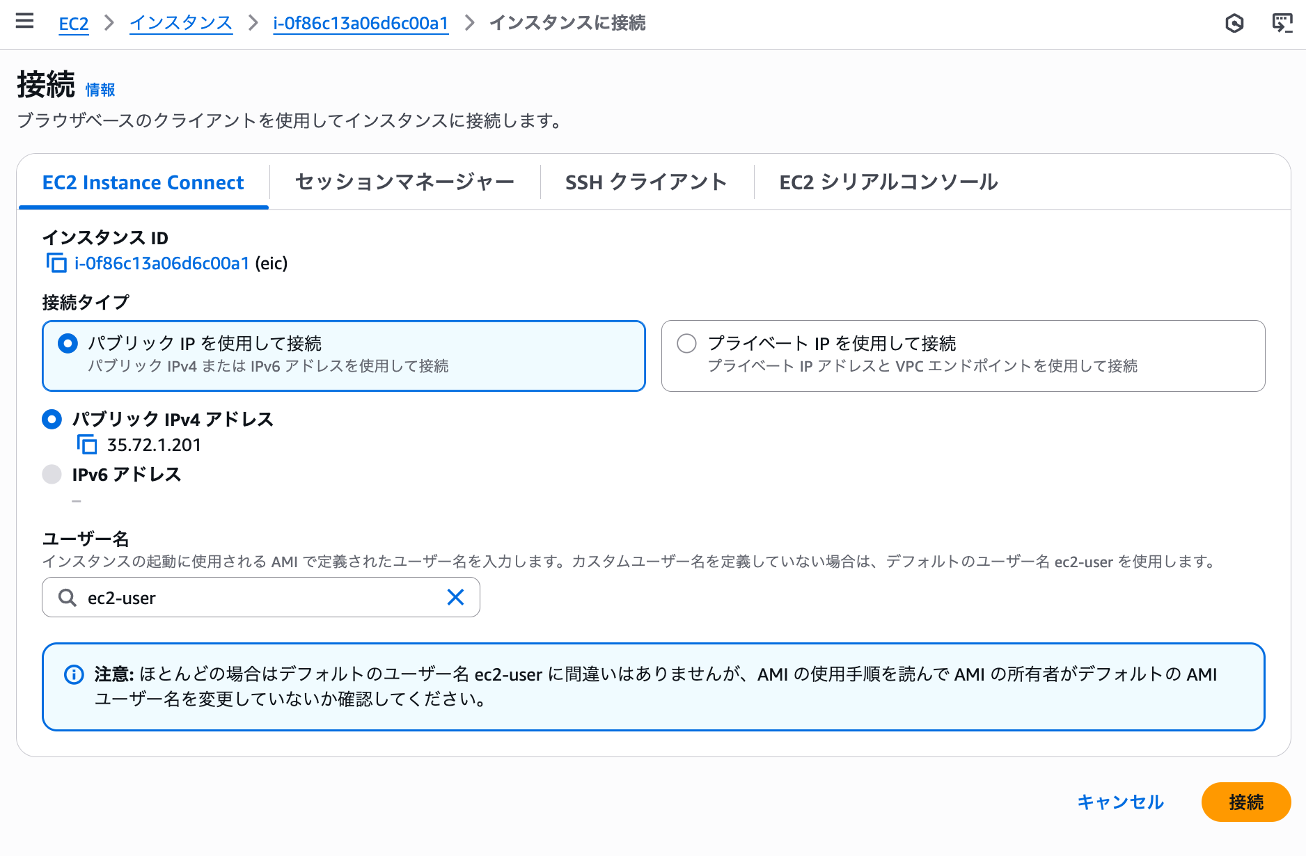Open instance ID link under インスタンス ID
The image size is (1306, 856).
click(x=162, y=263)
